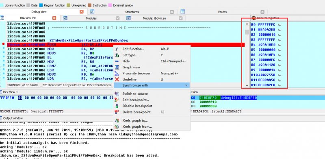
Task: Click the Edit function 'f' icon
Action: pos(117,49)
